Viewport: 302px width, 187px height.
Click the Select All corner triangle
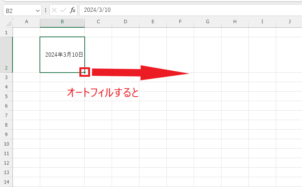9,23
